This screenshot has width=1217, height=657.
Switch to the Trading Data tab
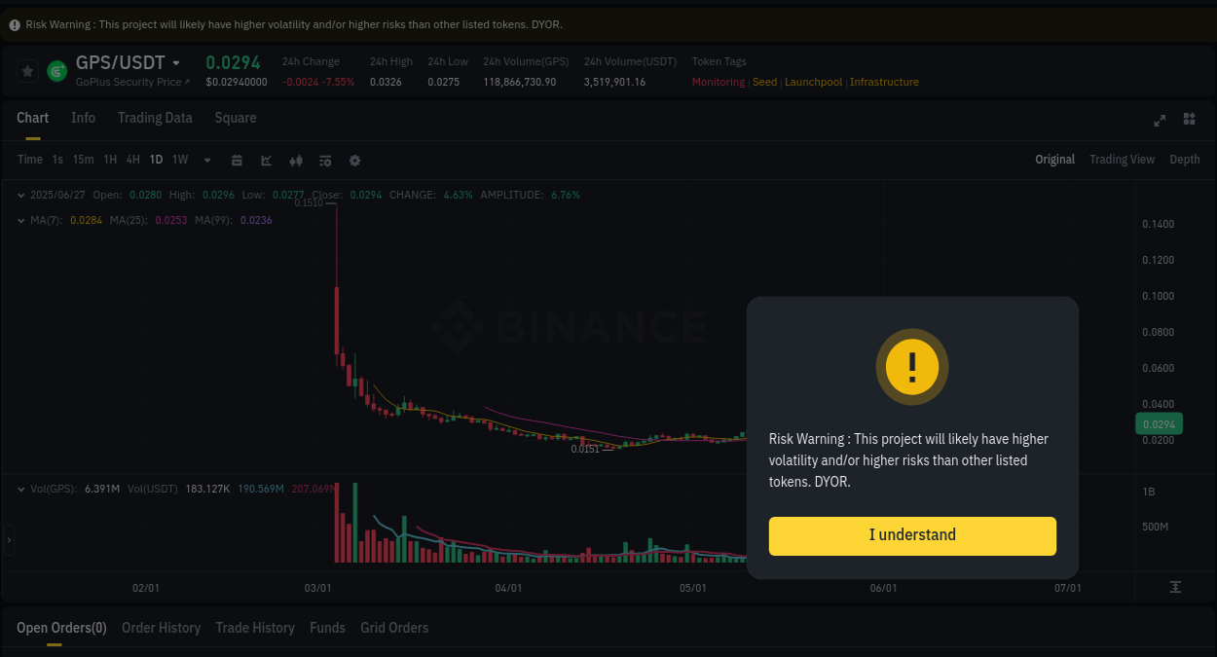coord(155,118)
